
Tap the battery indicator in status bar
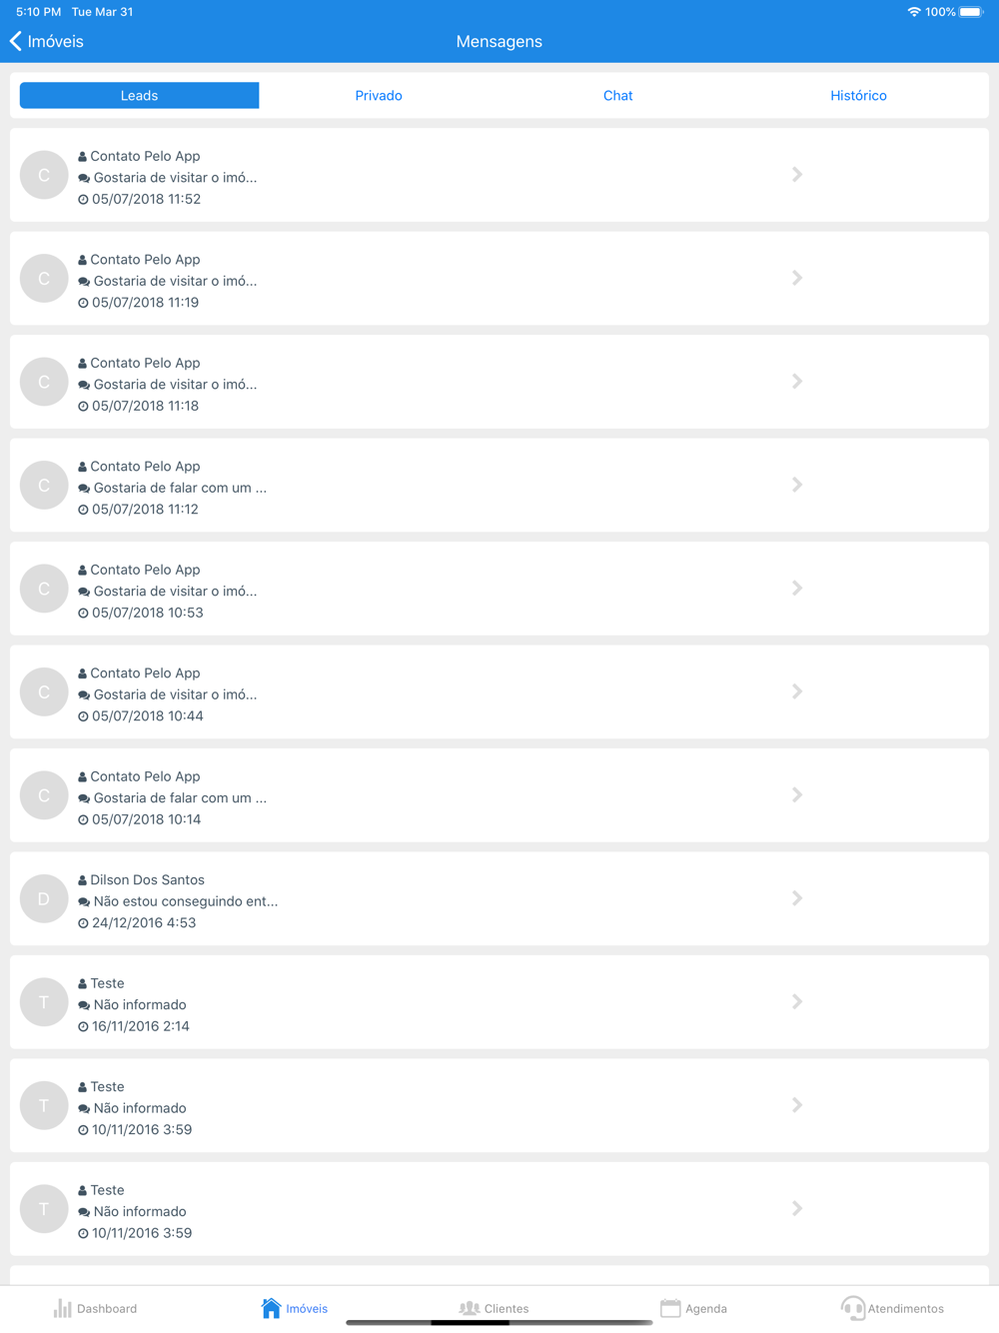pyautogui.click(x=971, y=12)
